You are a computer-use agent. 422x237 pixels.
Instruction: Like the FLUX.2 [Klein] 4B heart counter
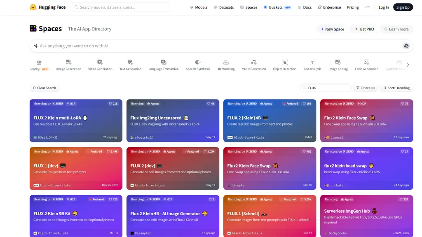(x=307, y=104)
